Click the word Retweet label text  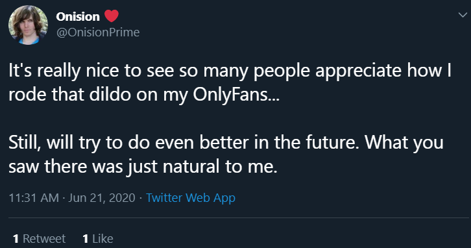click(x=44, y=239)
